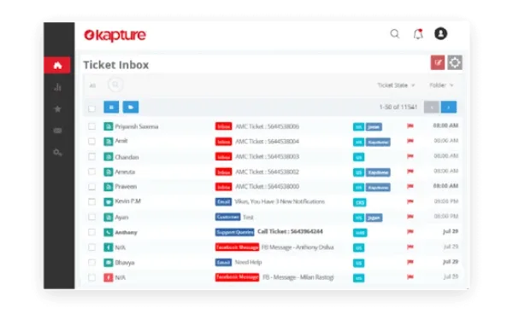Viewport: 513px width, 320px height.
Task: Check the Bhavya ticket checkbox
Action: [x=92, y=262]
